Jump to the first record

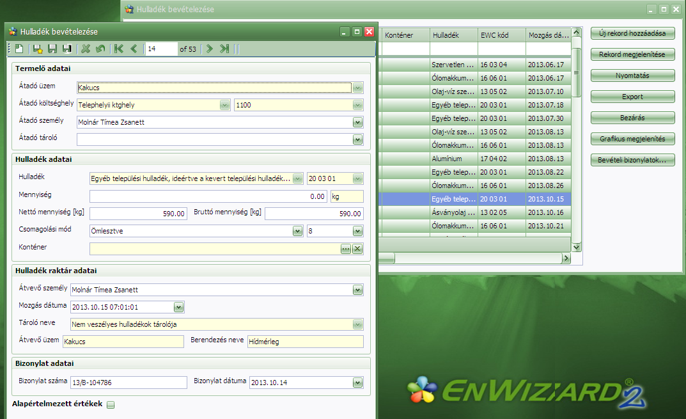coord(118,49)
